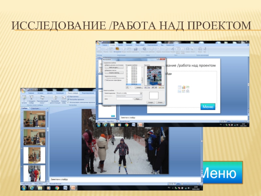Select first slide thumbnail in slides panel

pos(34,119)
